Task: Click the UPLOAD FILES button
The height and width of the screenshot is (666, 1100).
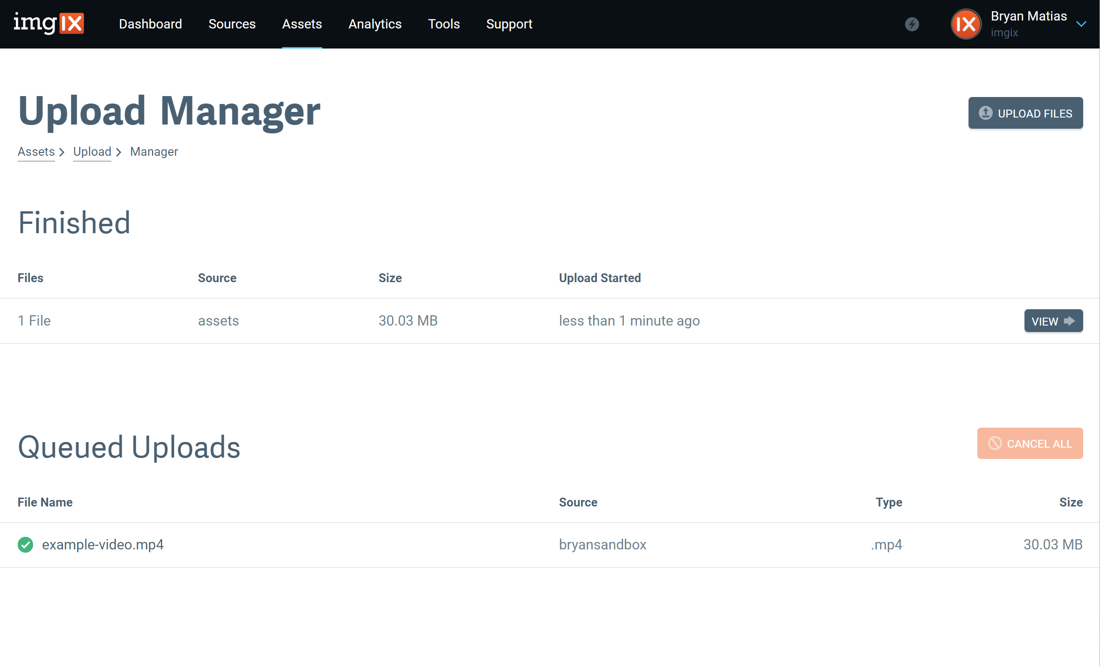Action: pyautogui.click(x=1025, y=113)
